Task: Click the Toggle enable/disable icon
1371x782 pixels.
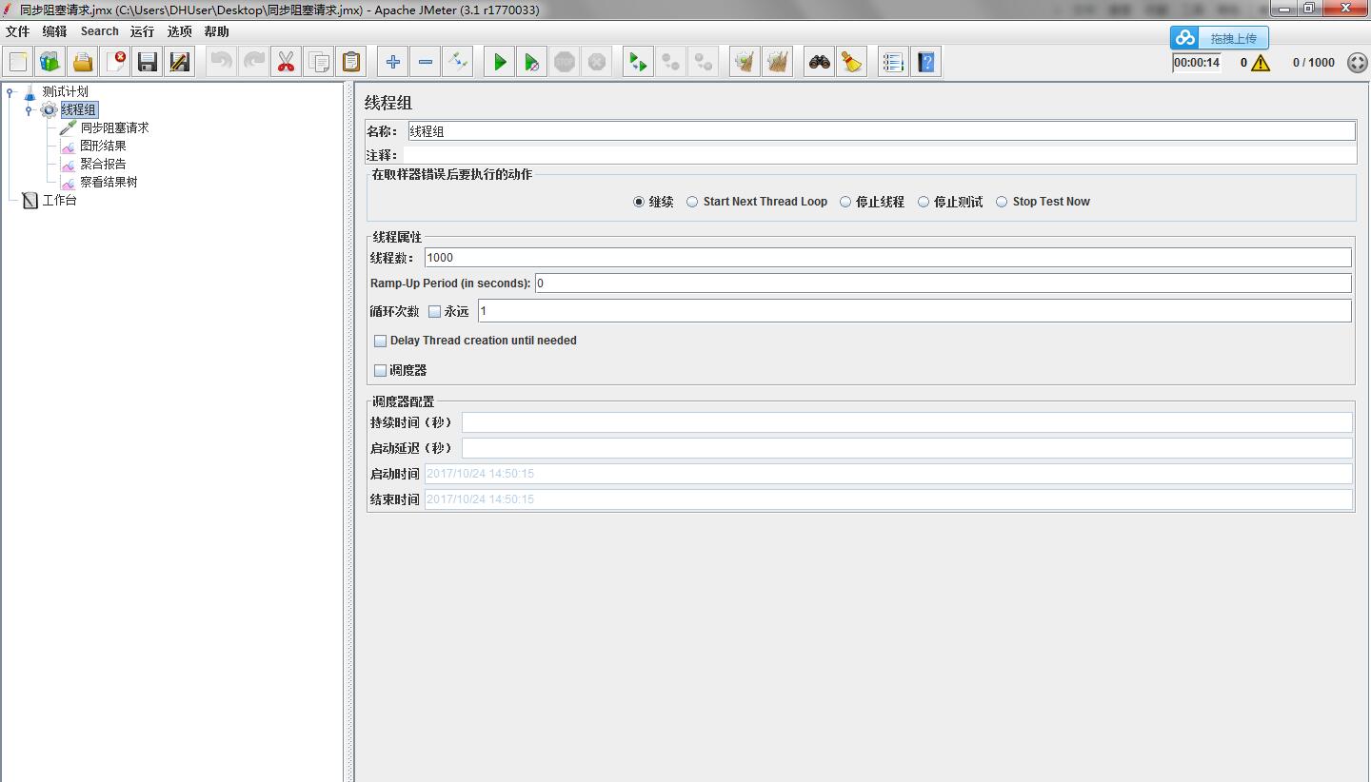Action: 458,62
